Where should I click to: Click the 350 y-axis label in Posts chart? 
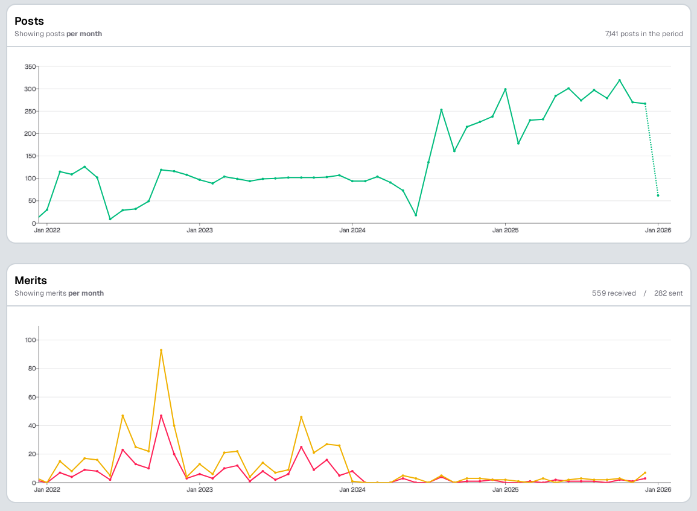(30, 66)
